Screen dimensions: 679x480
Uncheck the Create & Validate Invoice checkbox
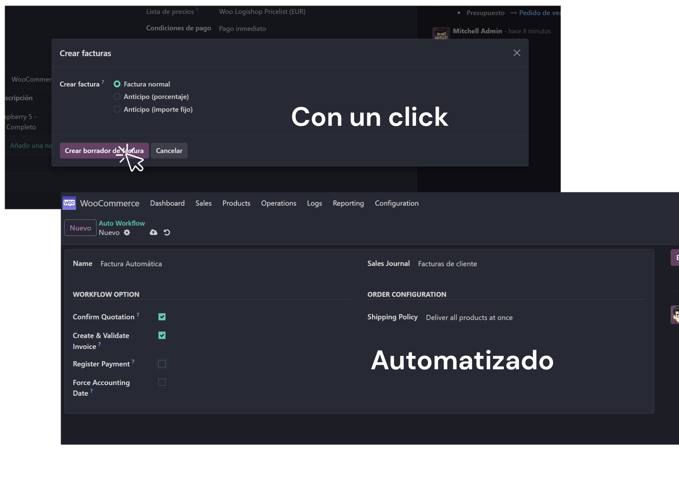point(162,335)
